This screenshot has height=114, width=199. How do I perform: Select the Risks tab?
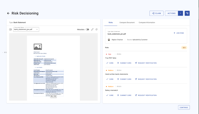point(111,23)
